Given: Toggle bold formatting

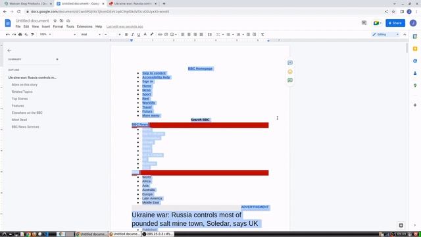Looking at the screenshot, I should [x=126, y=34].
